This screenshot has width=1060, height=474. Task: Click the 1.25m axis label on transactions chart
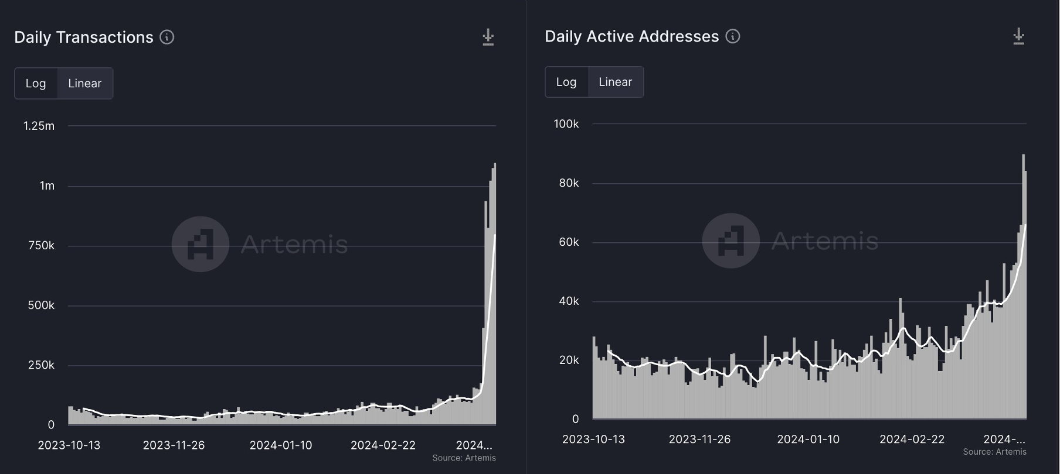click(x=39, y=126)
